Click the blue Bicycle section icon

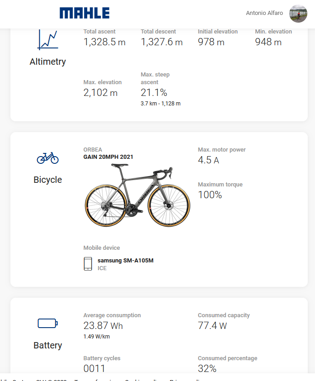point(47,158)
